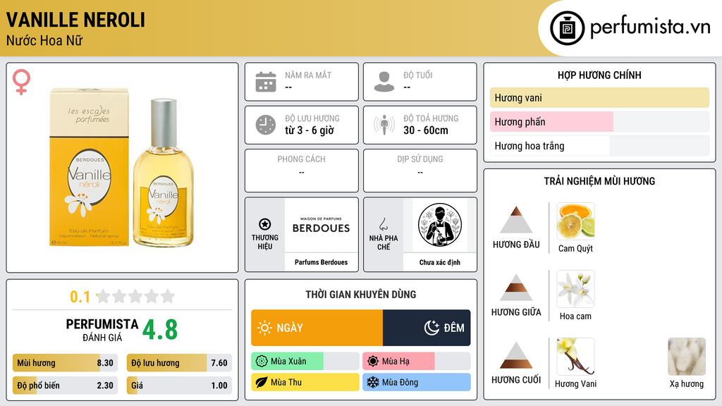Click the perfumista.vn site name
This screenshot has width=722, height=406.
point(650,27)
